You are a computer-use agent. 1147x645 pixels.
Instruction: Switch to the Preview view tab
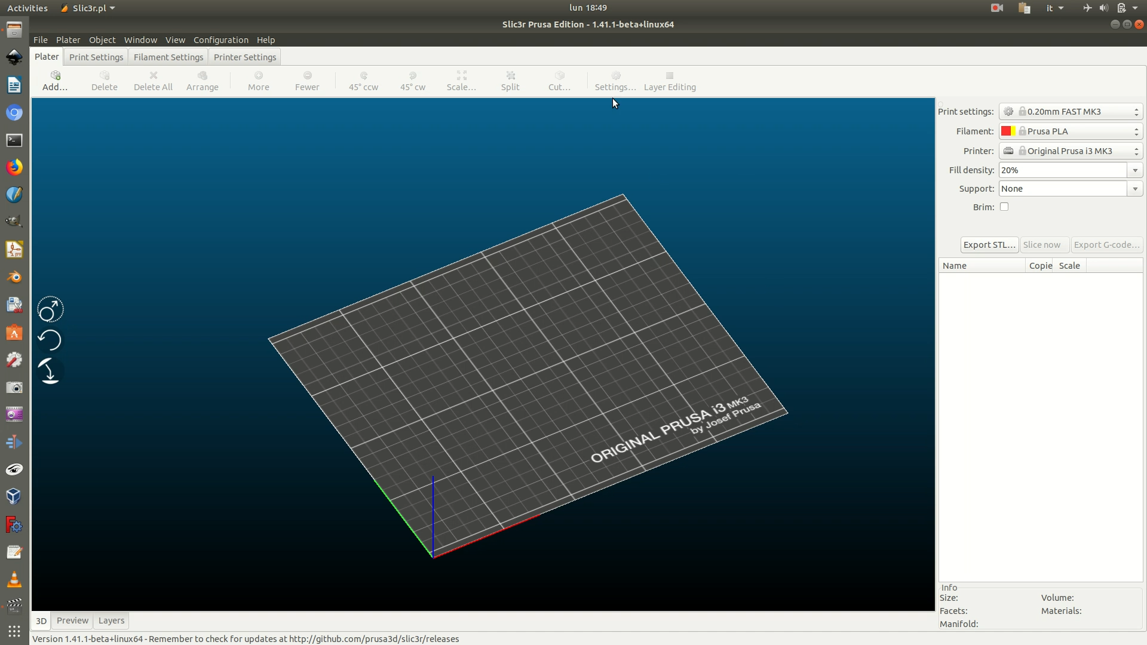pyautogui.click(x=72, y=621)
